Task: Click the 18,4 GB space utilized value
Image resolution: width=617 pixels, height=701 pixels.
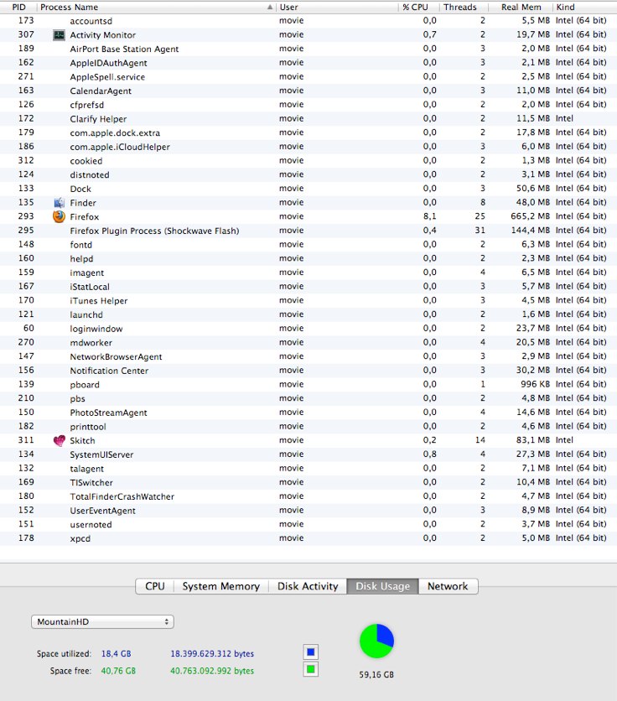Action: pos(117,653)
